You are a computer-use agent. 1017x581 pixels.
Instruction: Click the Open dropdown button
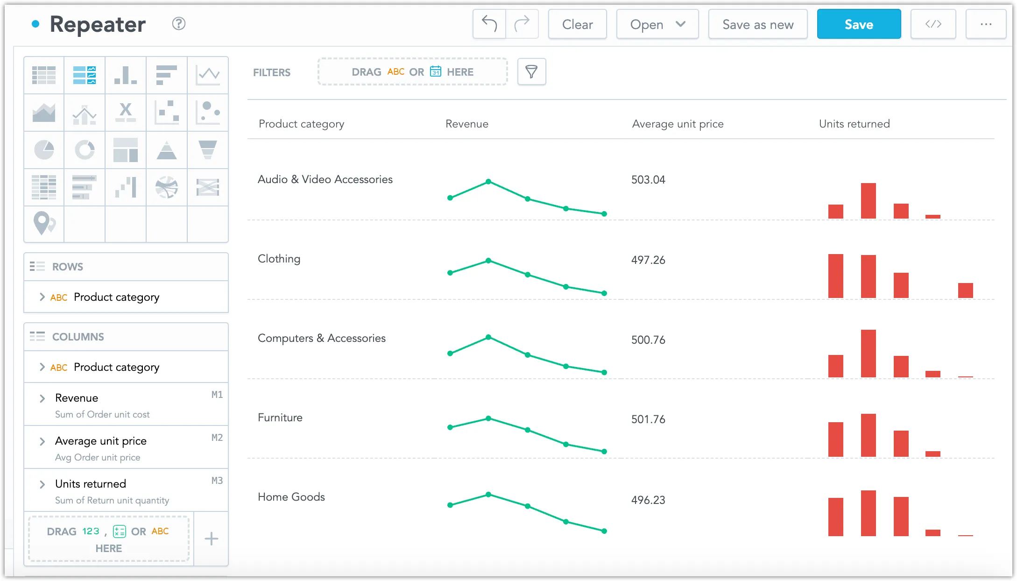tap(655, 24)
